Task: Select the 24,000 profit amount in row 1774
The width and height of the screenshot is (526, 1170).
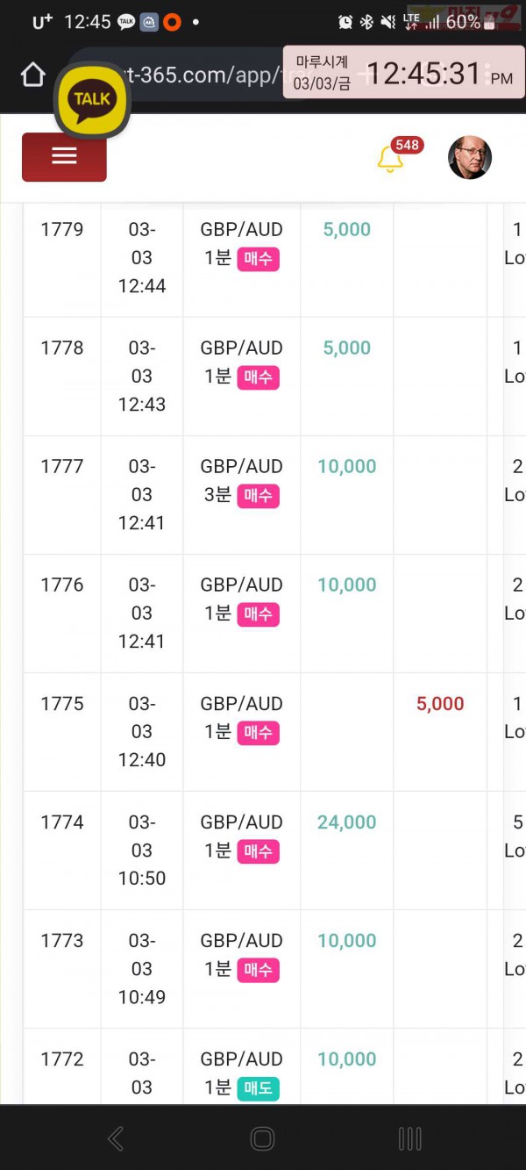Action: click(x=347, y=822)
